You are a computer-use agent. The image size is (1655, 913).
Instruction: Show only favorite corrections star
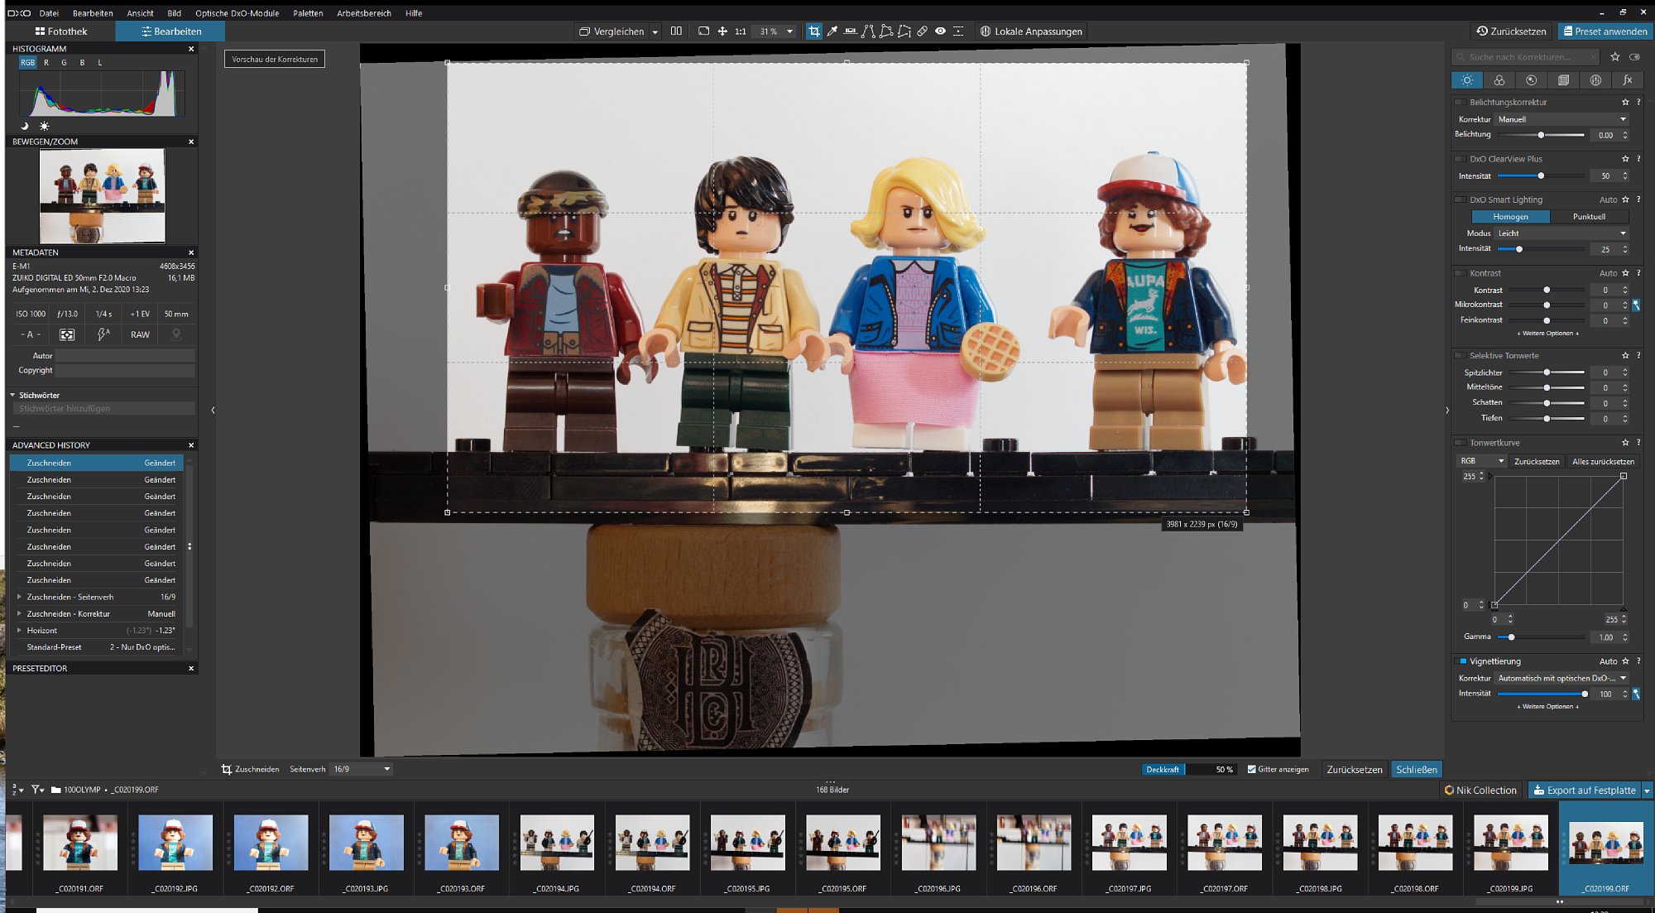[x=1614, y=57]
